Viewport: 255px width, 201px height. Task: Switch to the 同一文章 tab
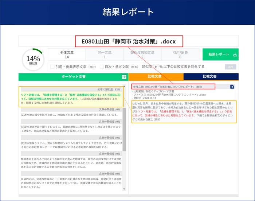pos(105,54)
